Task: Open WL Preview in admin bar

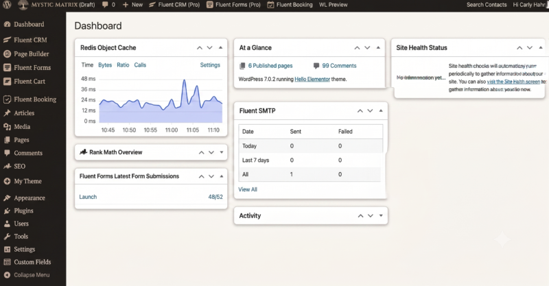Action: coord(334,5)
